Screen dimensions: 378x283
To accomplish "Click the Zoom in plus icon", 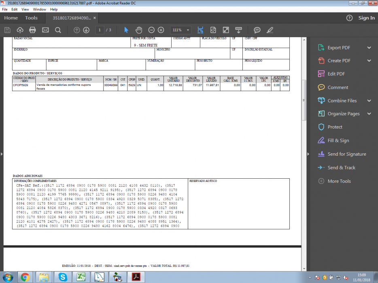I will (x=161, y=30).
